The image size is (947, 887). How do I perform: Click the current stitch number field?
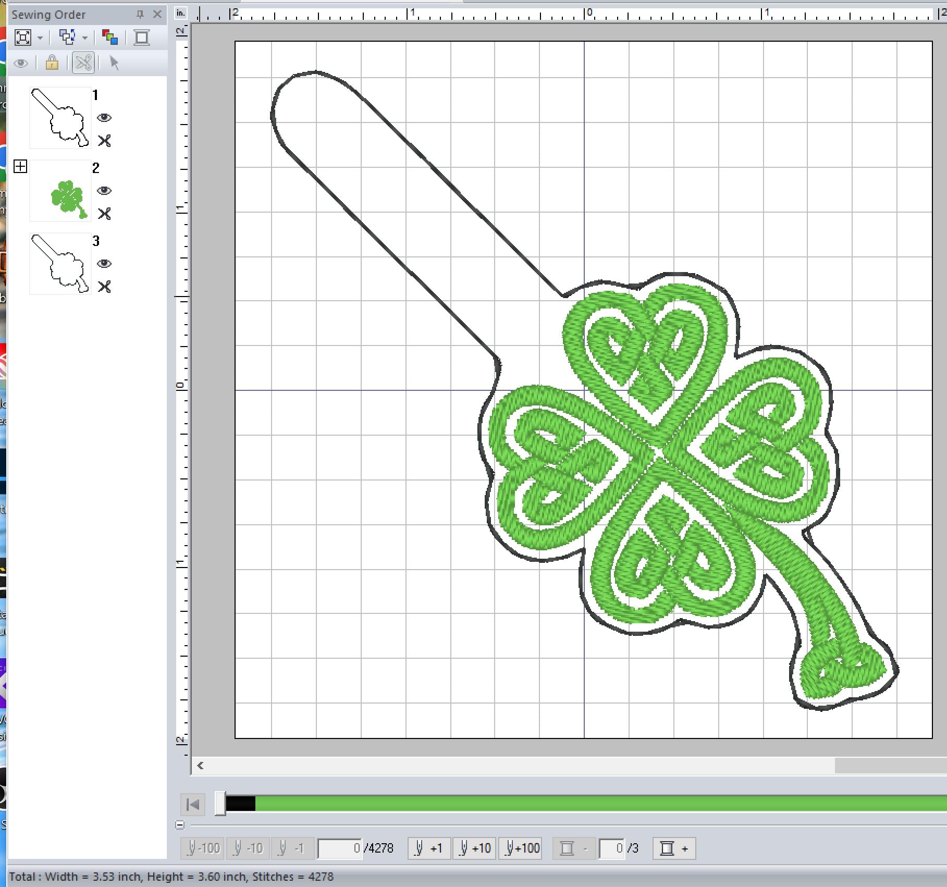[339, 848]
